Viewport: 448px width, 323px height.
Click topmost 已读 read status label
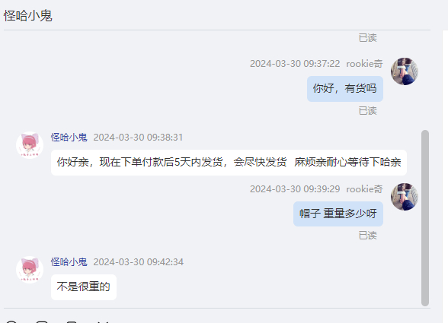pos(368,38)
